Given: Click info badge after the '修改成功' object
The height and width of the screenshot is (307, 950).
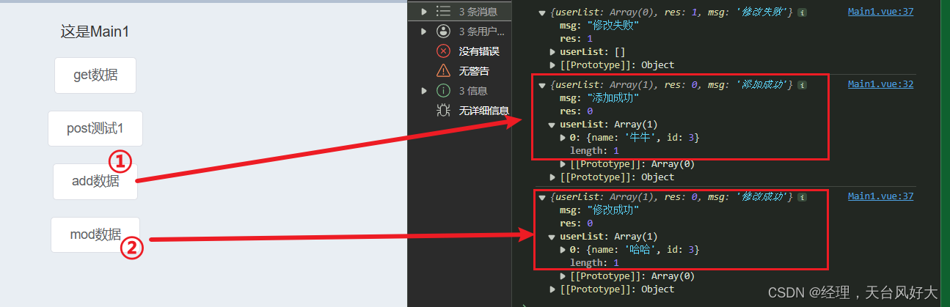Looking at the screenshot, I should point(802,197).
